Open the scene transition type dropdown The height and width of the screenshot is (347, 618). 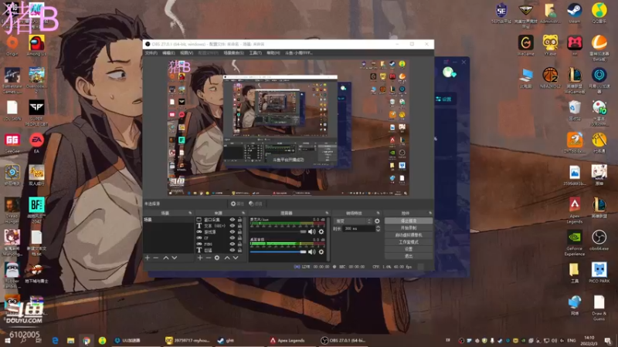click(353, 221)
